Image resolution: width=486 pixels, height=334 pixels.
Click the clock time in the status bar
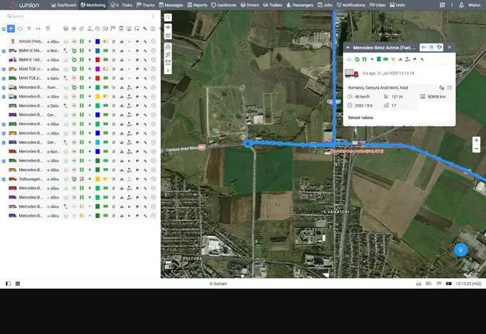pyautogui.click(x=468, y=283)
